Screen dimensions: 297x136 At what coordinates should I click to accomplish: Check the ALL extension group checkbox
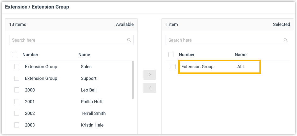click(173, 67)
